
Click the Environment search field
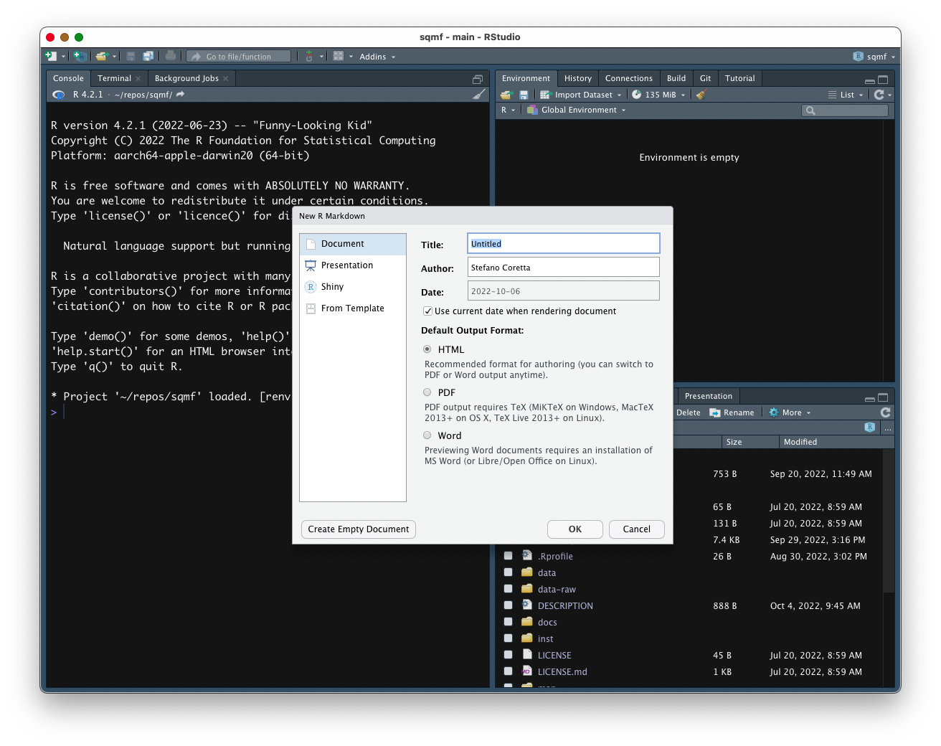click(845, 110)
